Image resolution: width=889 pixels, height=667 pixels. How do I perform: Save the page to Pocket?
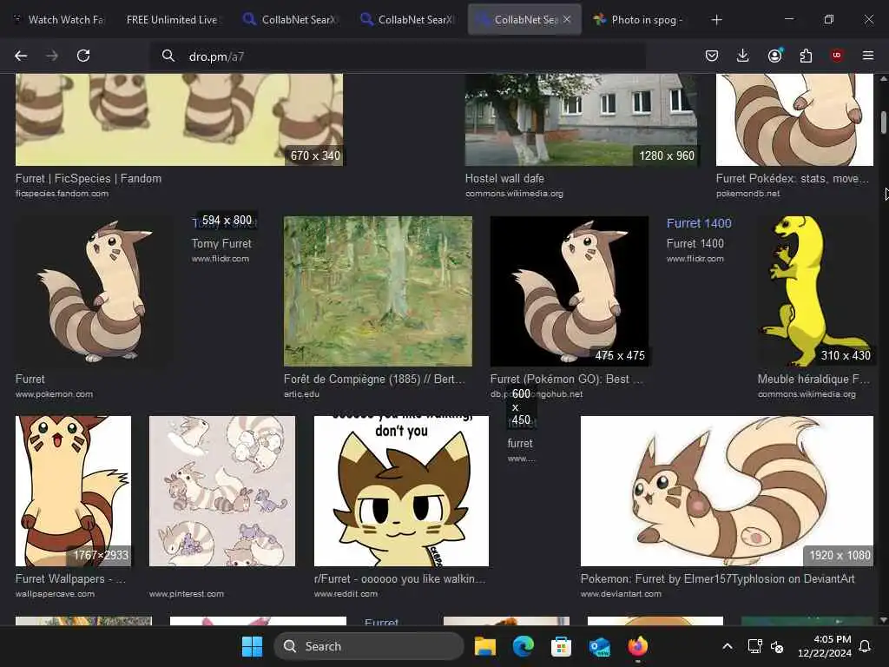(712, 56)
